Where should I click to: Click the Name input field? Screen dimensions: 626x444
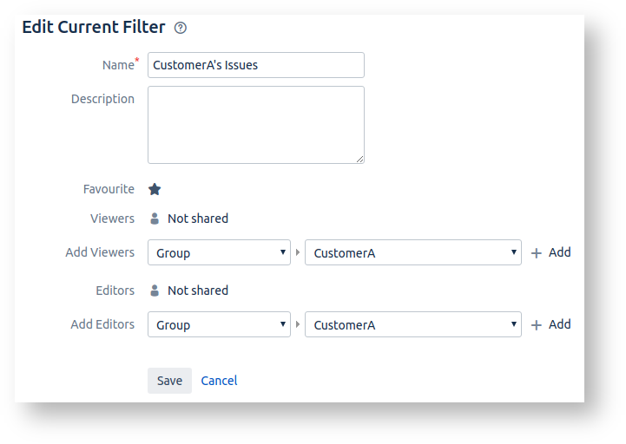tap(255, 65)
